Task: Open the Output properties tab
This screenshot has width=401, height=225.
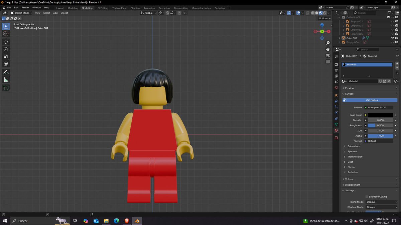Action: (336, 70)
